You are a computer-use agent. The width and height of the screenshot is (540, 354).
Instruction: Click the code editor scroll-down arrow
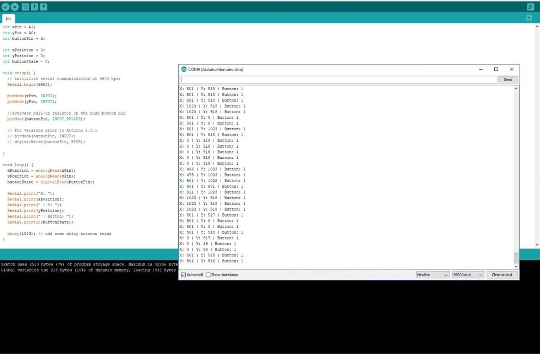tap(537, 245)
